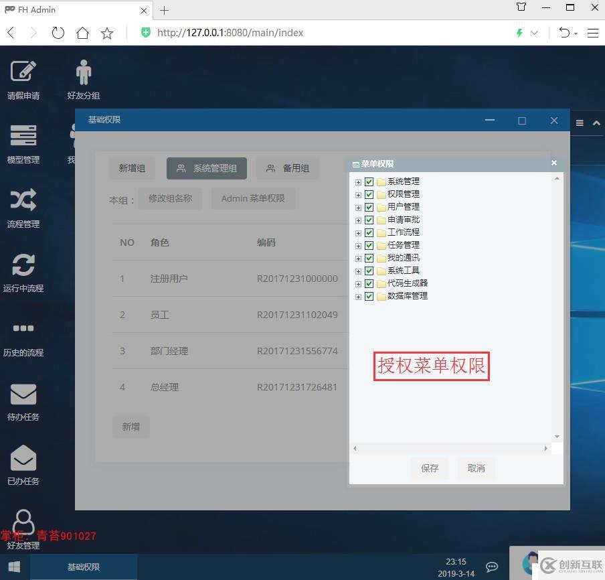Click the Admin 菜单权限 button

coord(253,198)
